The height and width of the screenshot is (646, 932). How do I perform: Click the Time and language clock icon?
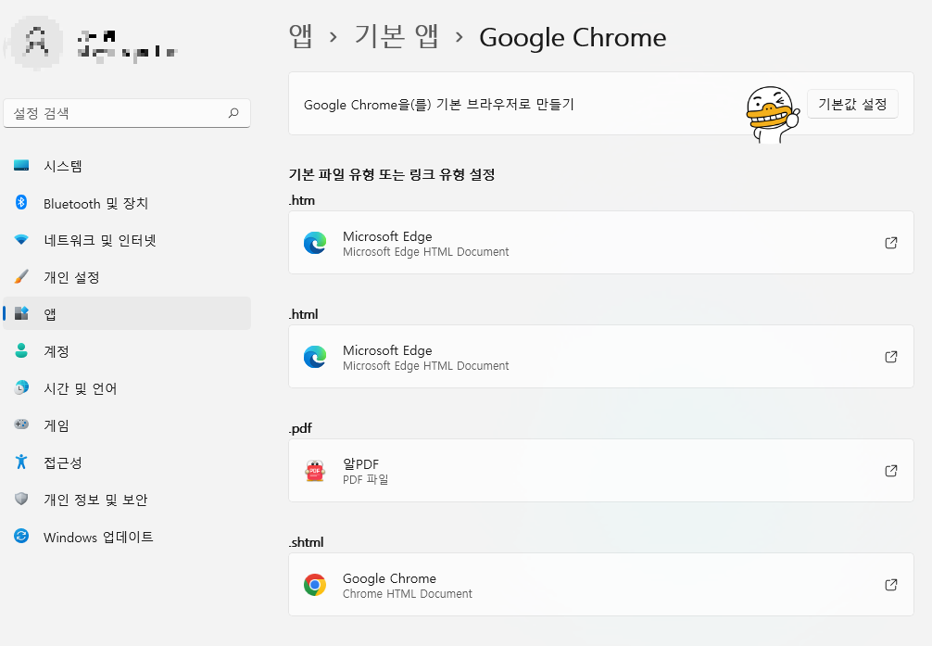point(21,387)
